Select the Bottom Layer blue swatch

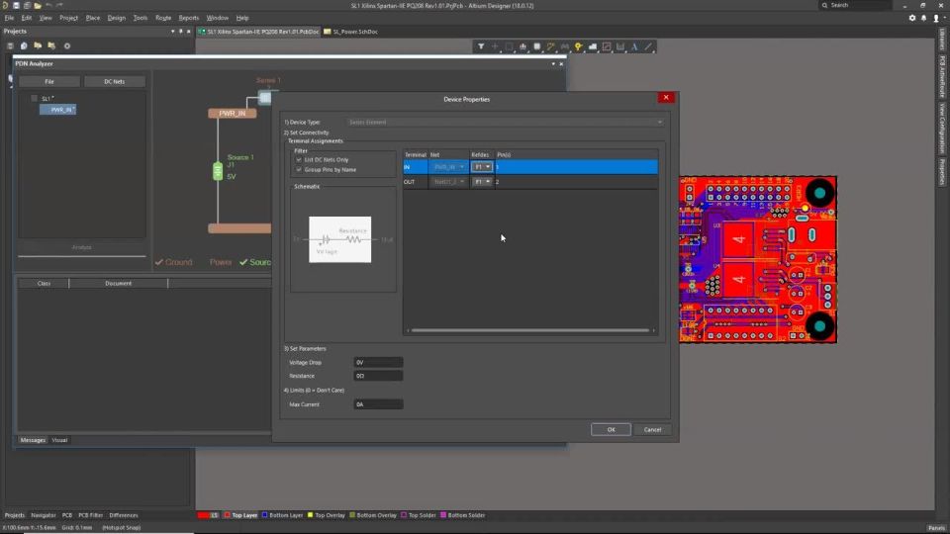pyautogui.click(x=265, y=515)
